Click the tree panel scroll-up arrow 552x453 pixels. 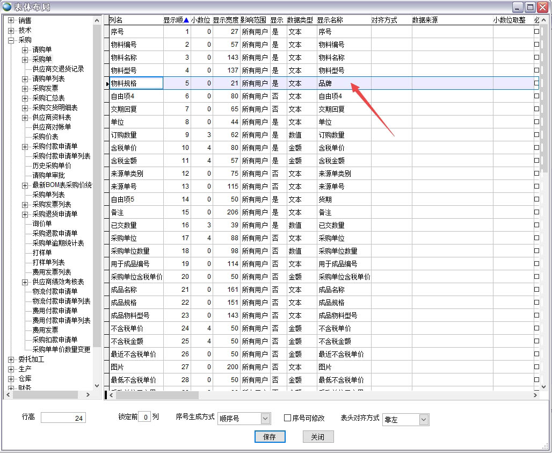pyautogui.click(x=97, y=20)
